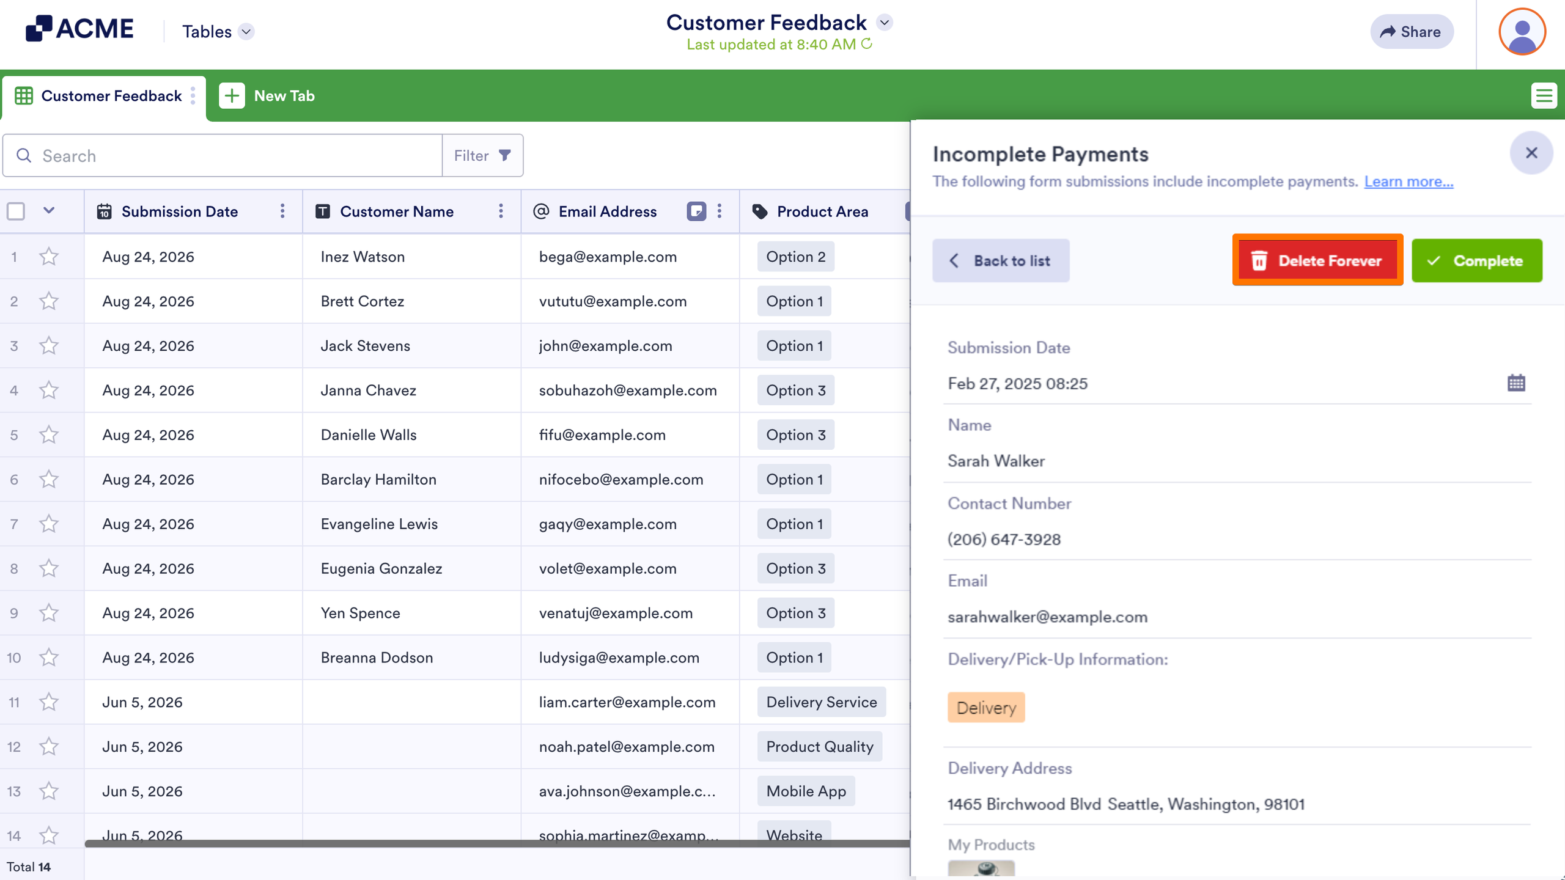
Task: Star the Inez Watson row
Action: (x=49, y=257)
